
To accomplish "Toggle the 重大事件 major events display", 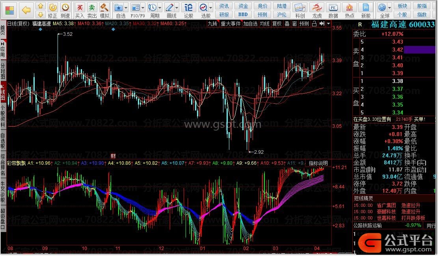I will pyautogui.click(x=231, y=24).
